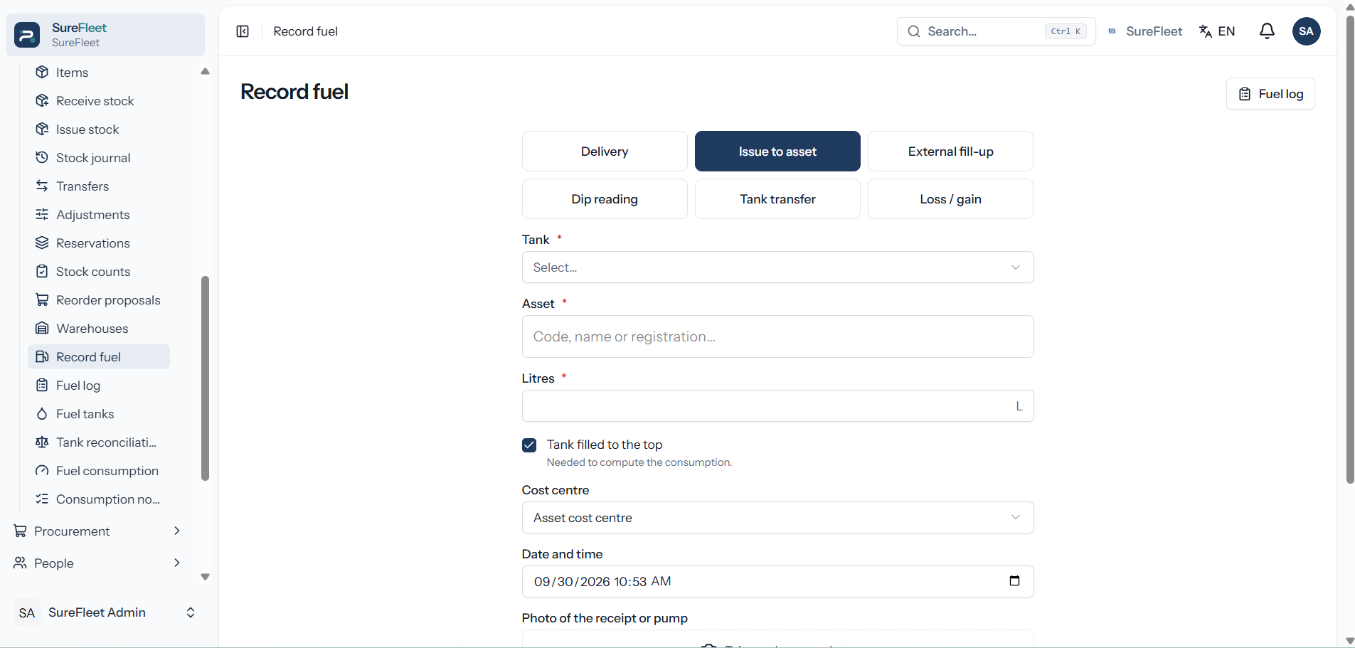Screen dimensions: 1355x648
Task: Open the Record fuel sidebar link
Action: point(99,357)
